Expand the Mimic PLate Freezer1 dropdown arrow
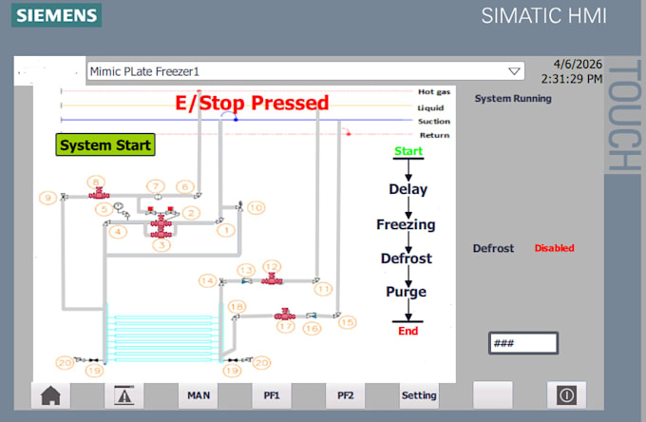 click(514, 71)
